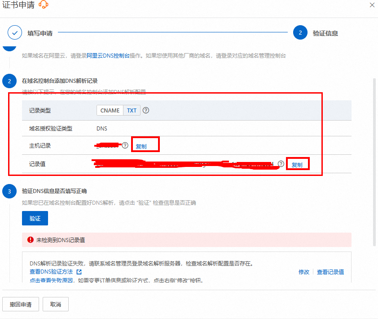378x319 pixels.
Task: Click the help icon beside the TXT option
Action: coord(146,110)
